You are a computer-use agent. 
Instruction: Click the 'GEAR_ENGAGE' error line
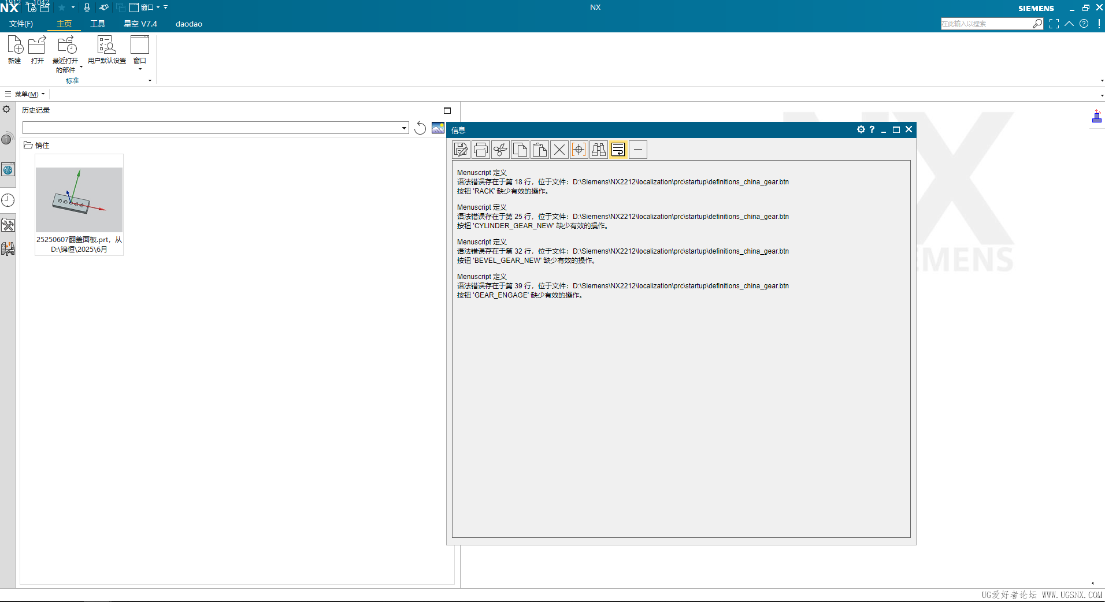click(x=520, y=295)
